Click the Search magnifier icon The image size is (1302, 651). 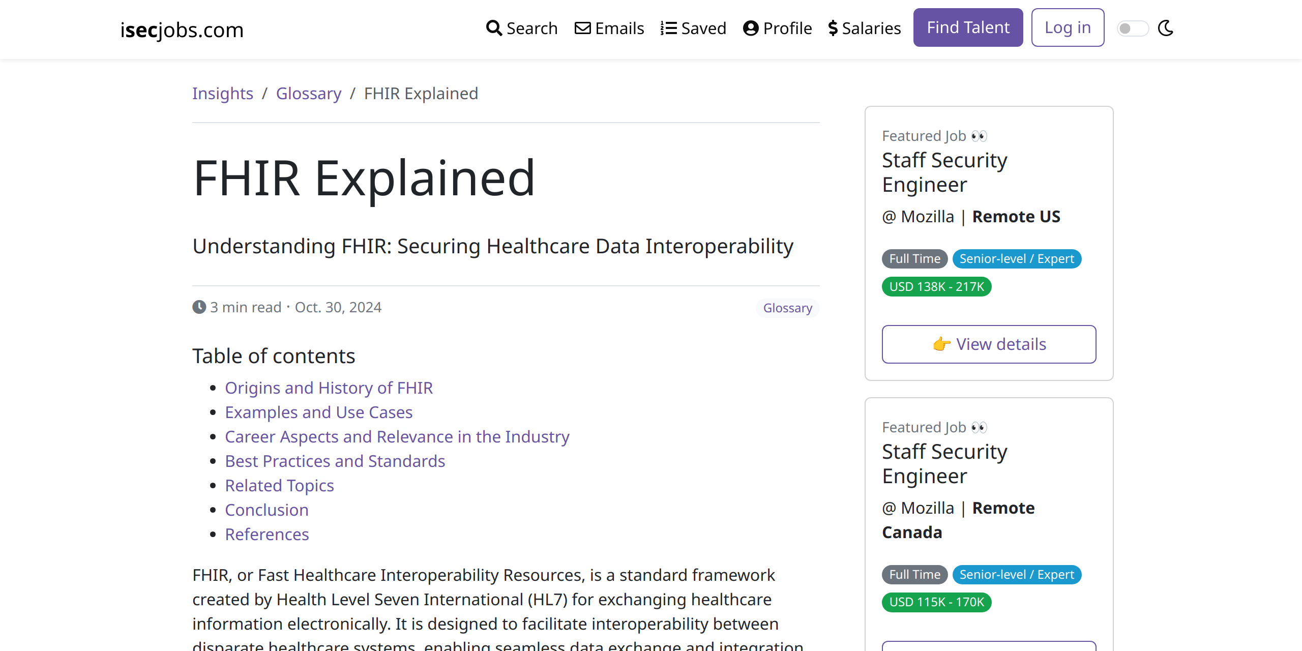494,28
